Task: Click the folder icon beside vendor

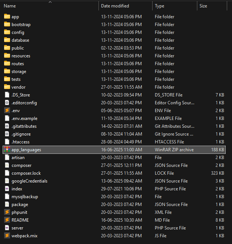Action: (7, 87)
